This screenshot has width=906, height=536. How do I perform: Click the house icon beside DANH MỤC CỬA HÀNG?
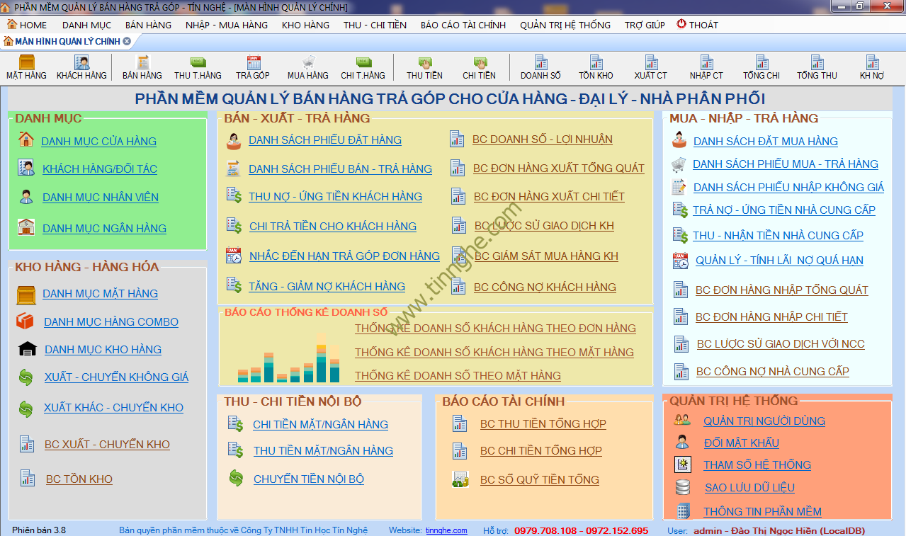pyautogui.click(x=26, y=139)
